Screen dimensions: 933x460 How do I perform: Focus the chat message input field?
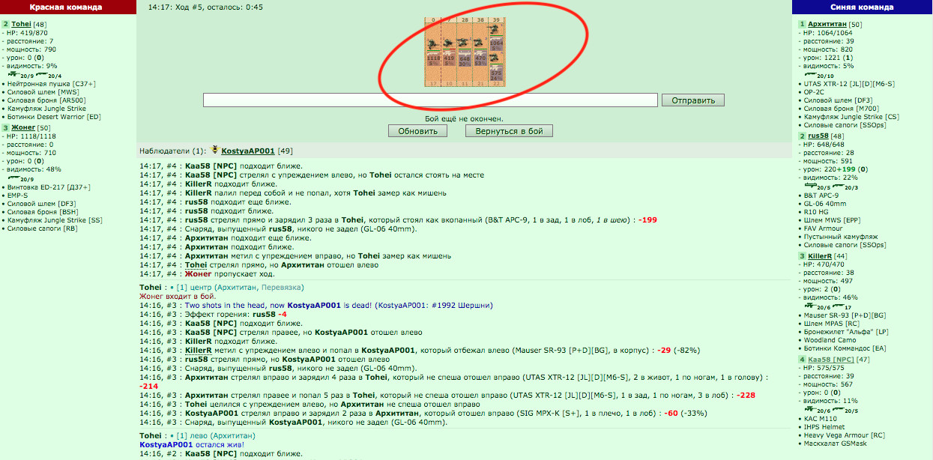[x=431, y=100]
